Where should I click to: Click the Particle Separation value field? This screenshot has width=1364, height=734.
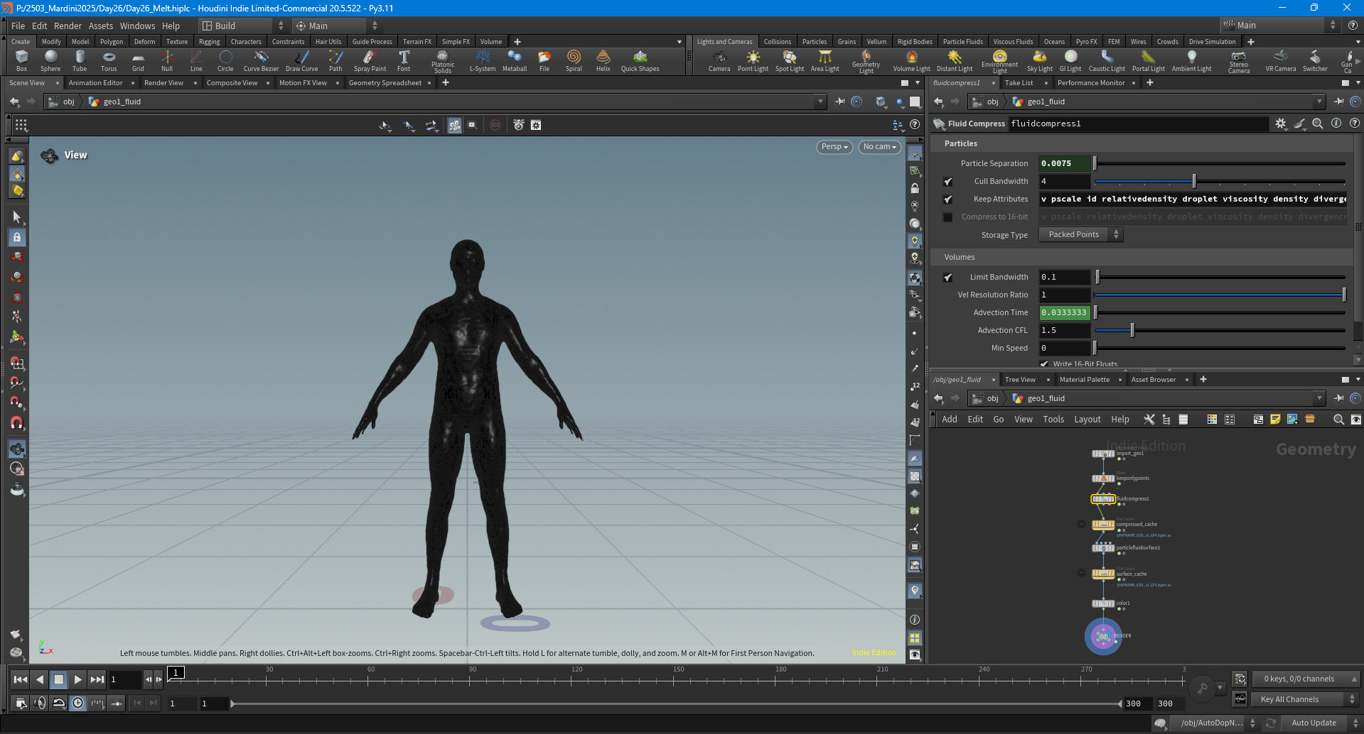[1064, 164]
